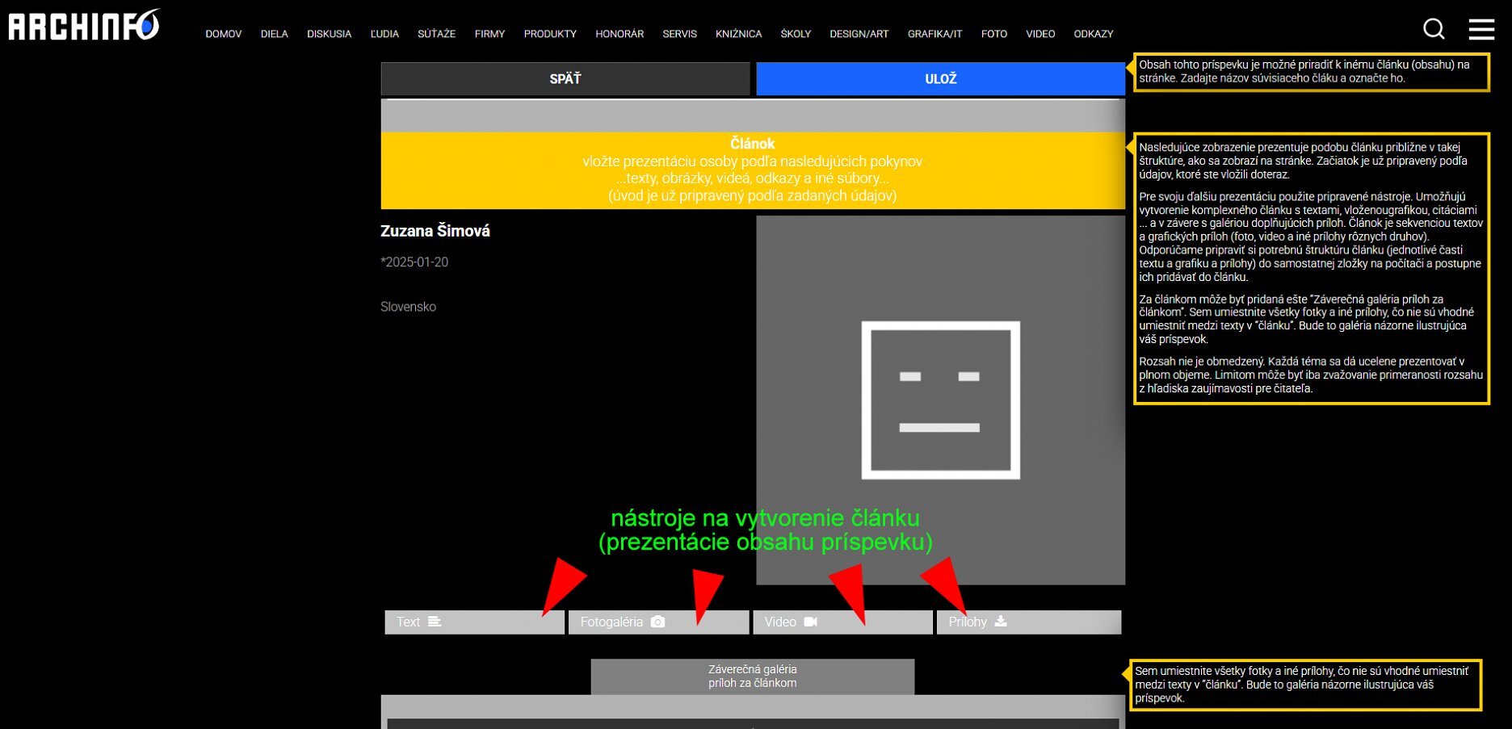Select SÚŤAŽE from navigation bar

click(x=436, y=34)
